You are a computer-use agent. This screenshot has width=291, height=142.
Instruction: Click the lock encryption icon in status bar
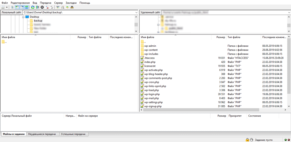click(247, 140)
